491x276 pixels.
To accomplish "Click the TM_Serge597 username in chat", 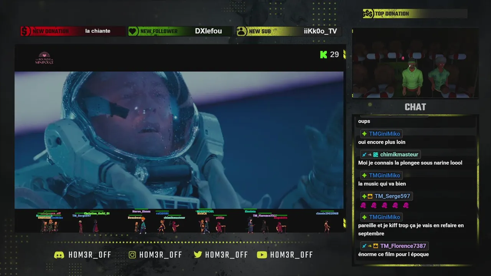I will point(392,196).
